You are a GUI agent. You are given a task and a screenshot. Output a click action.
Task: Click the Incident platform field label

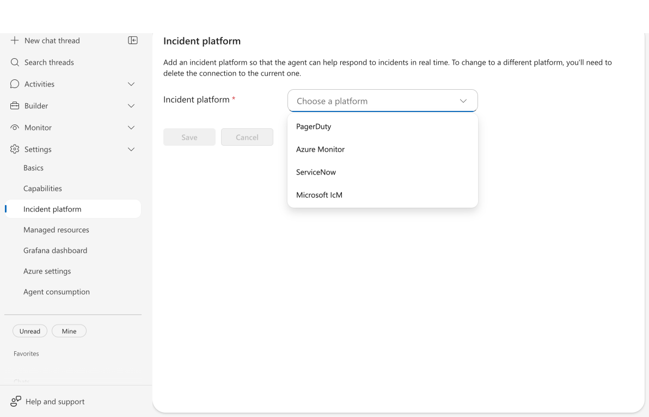[x=196, y=99]
